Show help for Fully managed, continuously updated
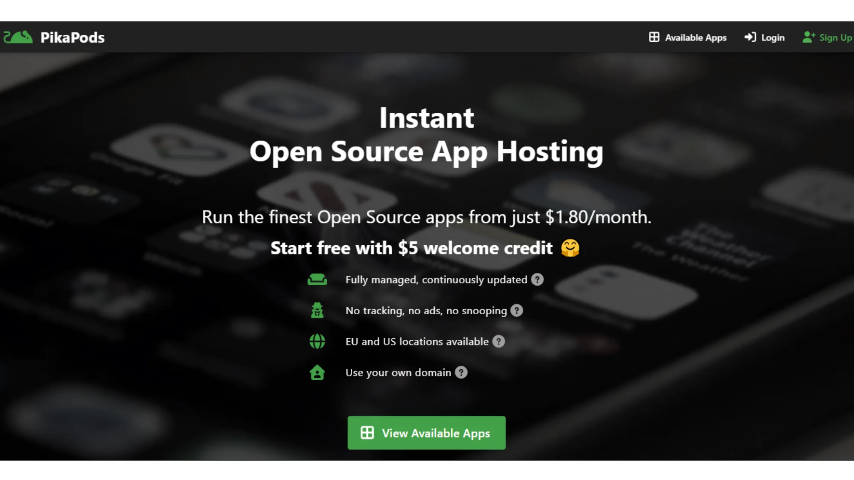The image size is (854, 480). [x=537, y=280]
